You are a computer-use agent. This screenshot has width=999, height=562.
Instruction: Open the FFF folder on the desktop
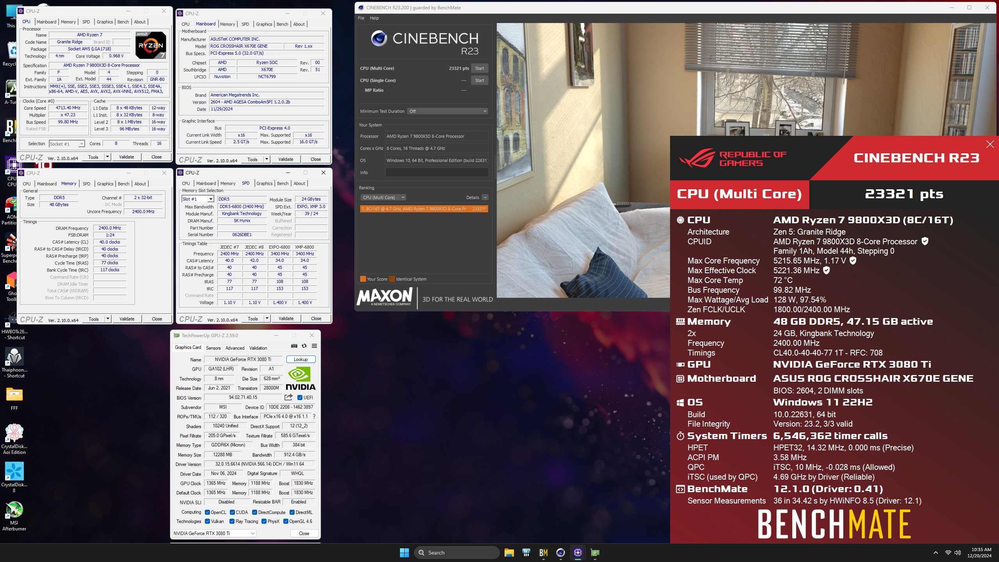coord(14,398)
